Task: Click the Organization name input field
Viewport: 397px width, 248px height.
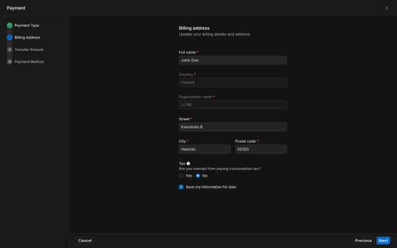Action: click(233, 105)
